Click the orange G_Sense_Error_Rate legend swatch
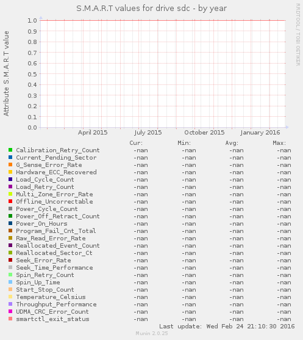Viewport: 303px width, 340px height. pos(10,164)
